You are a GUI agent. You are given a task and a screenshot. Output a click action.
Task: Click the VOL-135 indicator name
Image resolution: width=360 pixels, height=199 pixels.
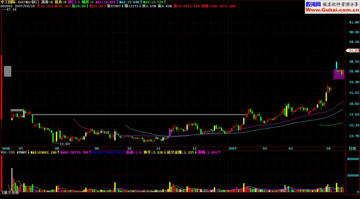tap(8, 152)
